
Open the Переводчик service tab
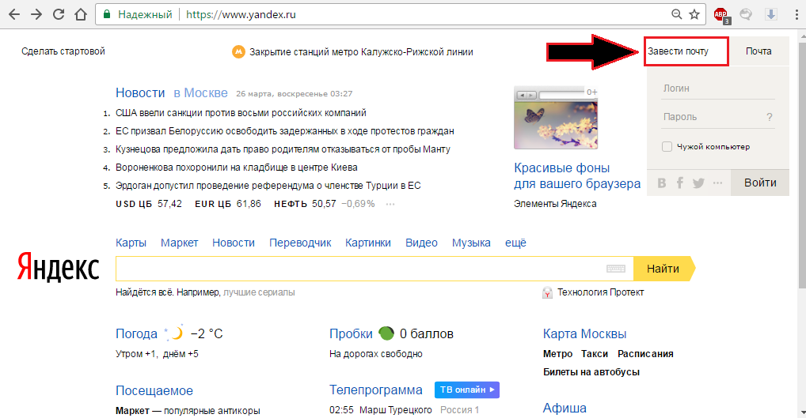coord(300,243)
